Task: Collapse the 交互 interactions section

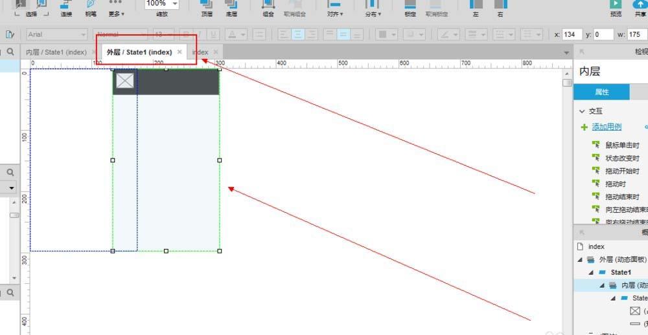Action: [582, 111]
